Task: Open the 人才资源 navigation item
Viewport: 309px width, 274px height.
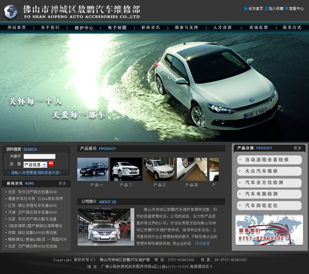Action: pyautogui.click(x=222, y=28)
